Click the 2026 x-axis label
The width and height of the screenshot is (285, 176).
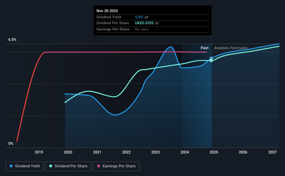point(243,152)
